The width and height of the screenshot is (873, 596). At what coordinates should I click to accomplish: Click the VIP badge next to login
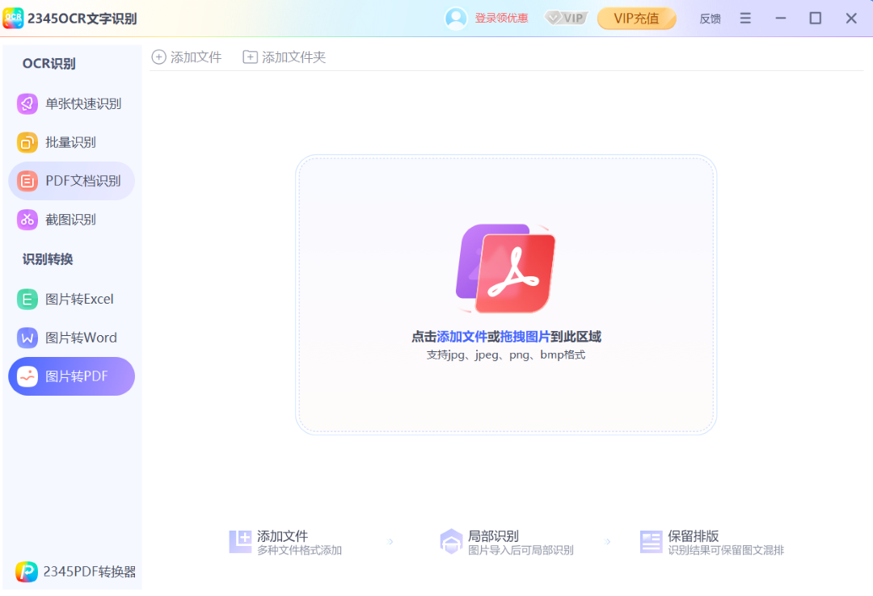(x=565, y=18)
